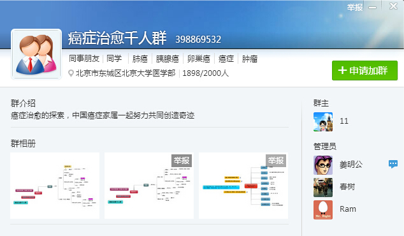Click 举报 link in the title bar

[355, 7]
